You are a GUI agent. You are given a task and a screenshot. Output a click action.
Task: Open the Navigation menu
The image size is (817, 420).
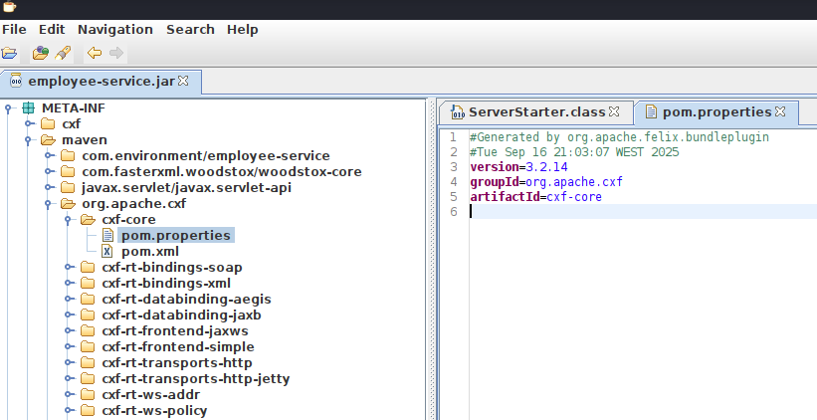pyautogui.click(x=115, y=30)
